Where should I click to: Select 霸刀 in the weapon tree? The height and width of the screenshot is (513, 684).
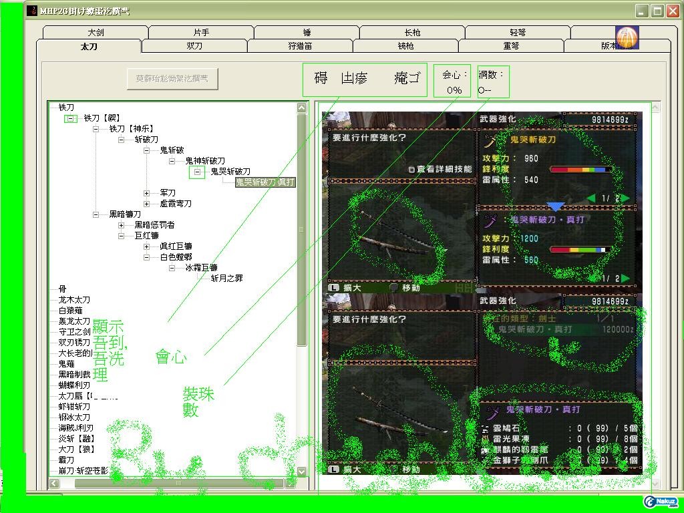(66, 460)
